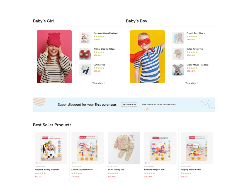Copy the FREE15FIRST discount code
The width and height of the screenshot is (248, 185).
[129, 104]
